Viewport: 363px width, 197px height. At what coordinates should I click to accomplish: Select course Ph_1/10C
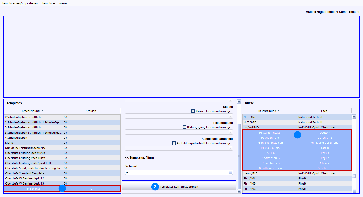click(x=297, y=189)
